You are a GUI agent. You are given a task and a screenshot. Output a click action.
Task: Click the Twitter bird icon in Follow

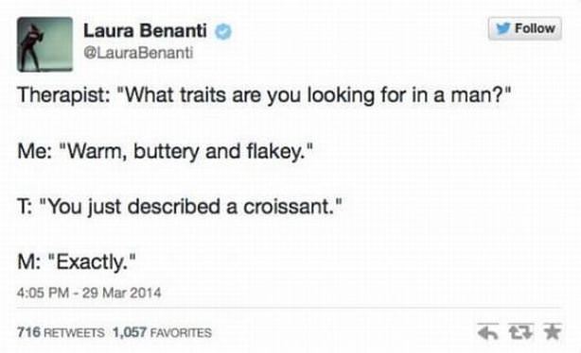[503, 28]
